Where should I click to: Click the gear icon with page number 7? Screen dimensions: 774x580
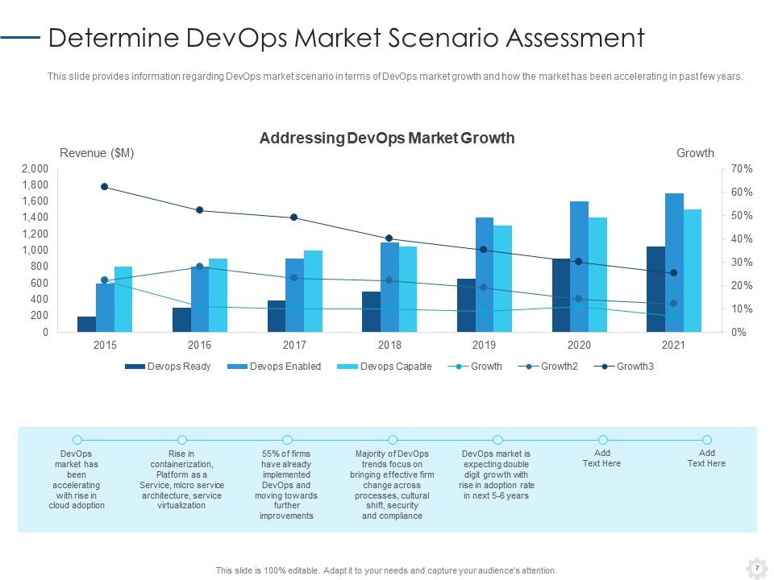(x=756, y=567)
